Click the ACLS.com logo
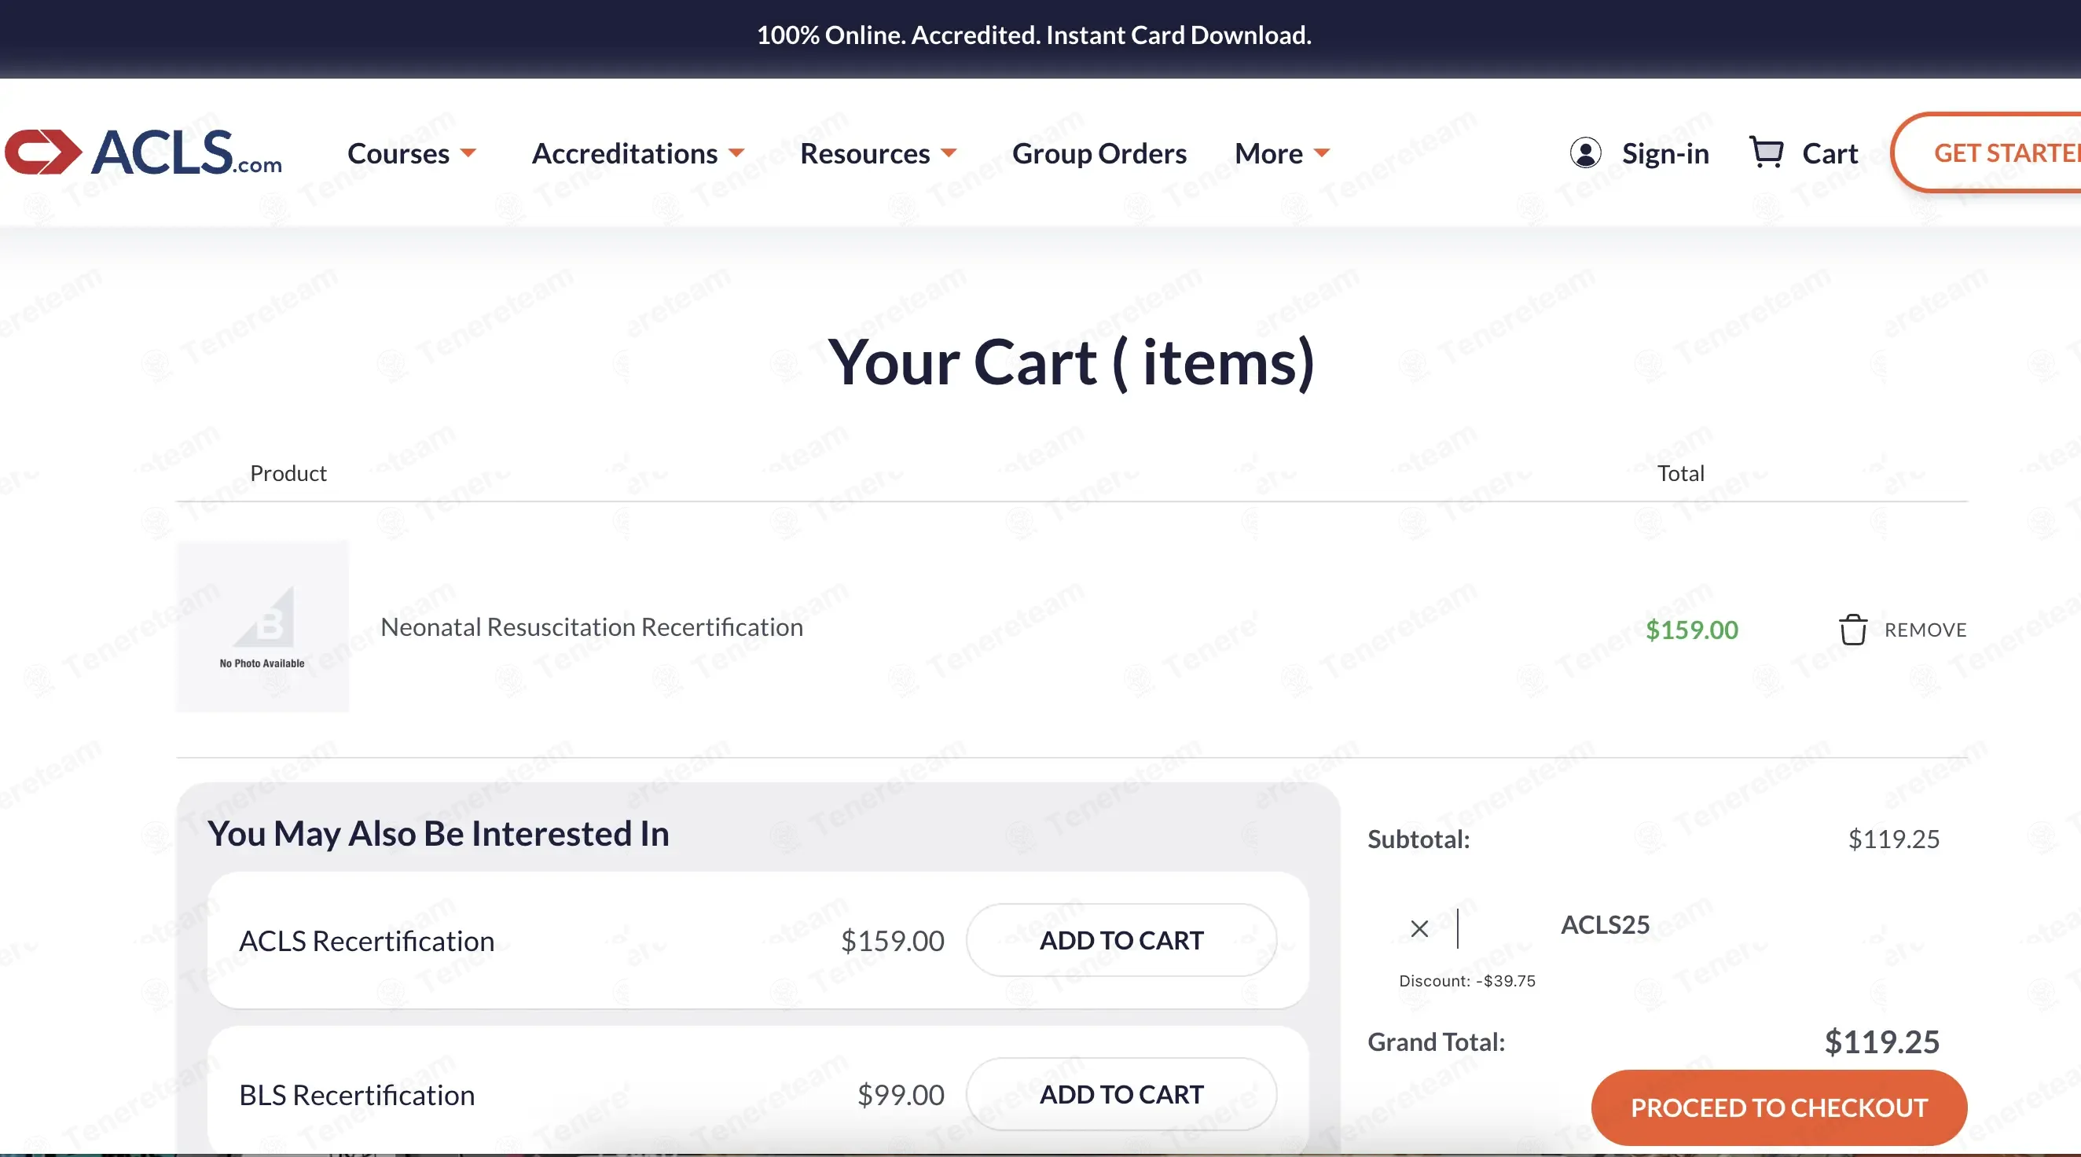This screenshot has height=1157, width=2081. tap(144, 152)
